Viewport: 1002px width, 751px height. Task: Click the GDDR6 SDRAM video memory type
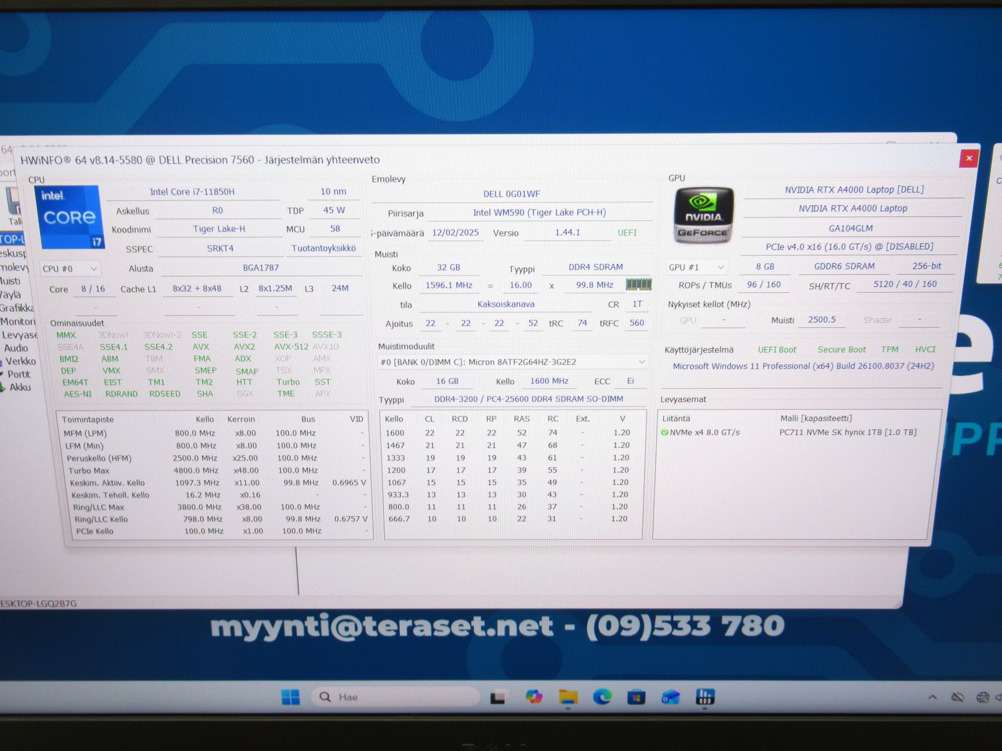tap(844, 266)
